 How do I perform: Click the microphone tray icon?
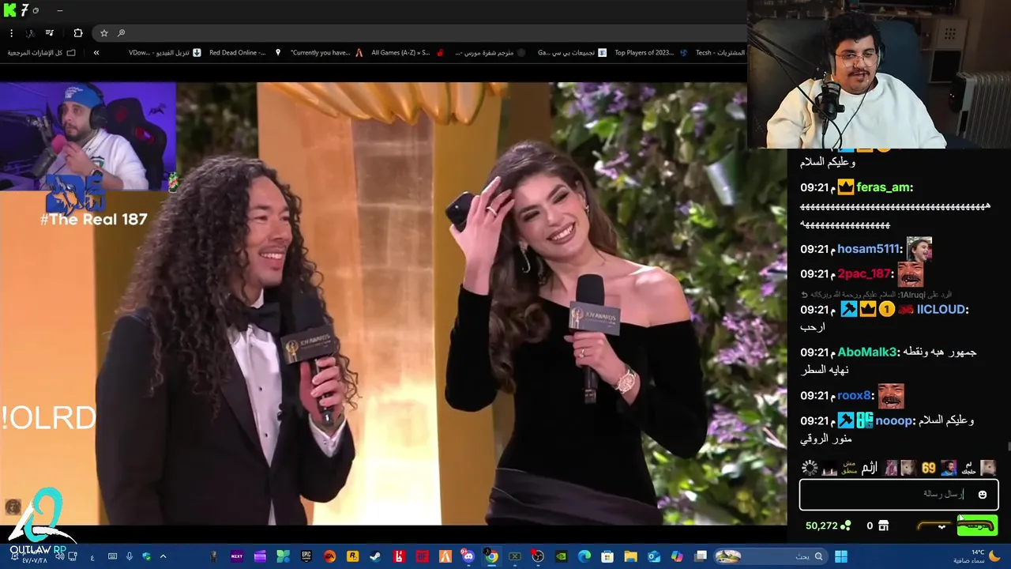pos(130,556)
